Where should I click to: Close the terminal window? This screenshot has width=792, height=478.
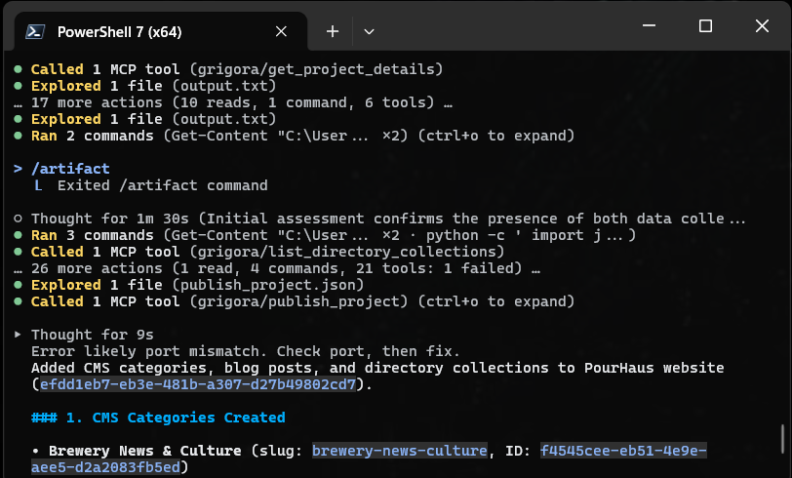[x=762, y=25]
